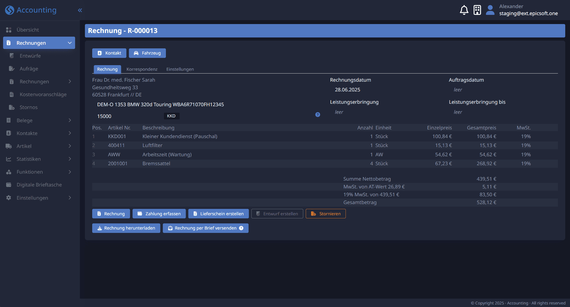Click Rechnung herunterladen button
This screenshot has height=307, width=570.
pos(126,228)
